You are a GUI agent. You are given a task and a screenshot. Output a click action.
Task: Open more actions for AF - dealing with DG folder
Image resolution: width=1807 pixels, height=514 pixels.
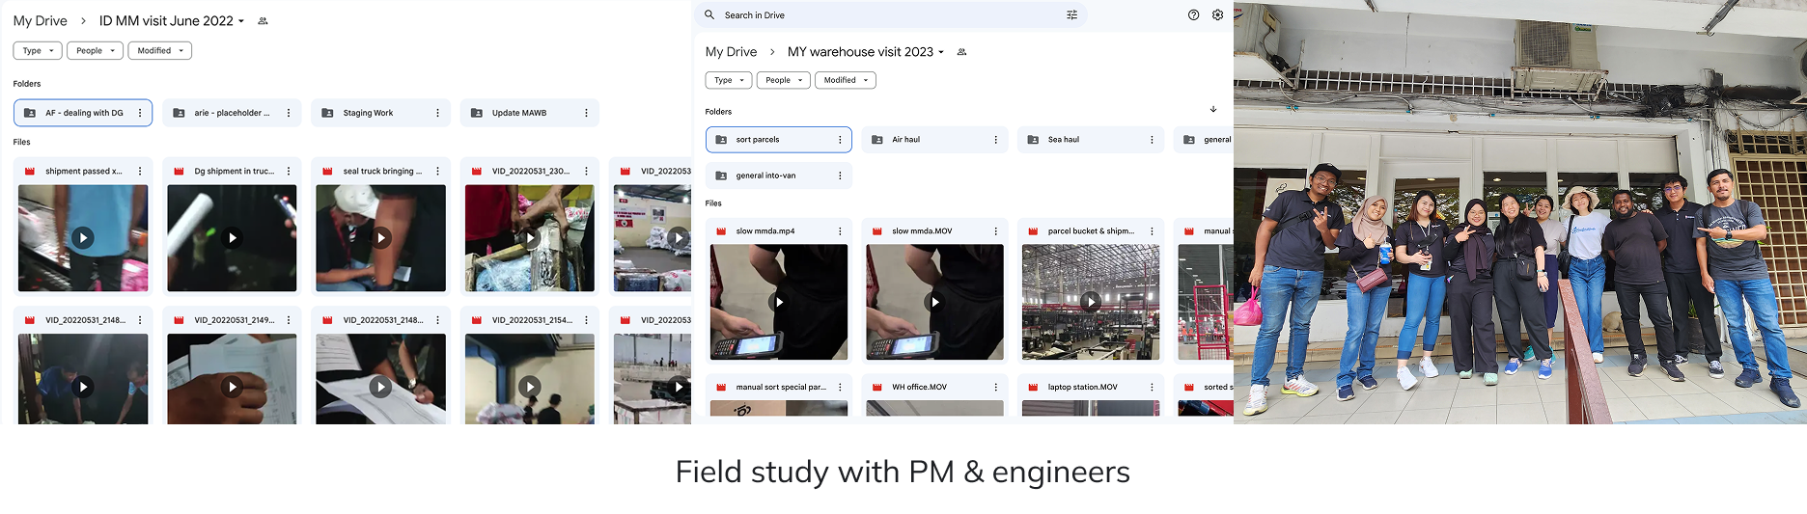(x=140, y=113)
